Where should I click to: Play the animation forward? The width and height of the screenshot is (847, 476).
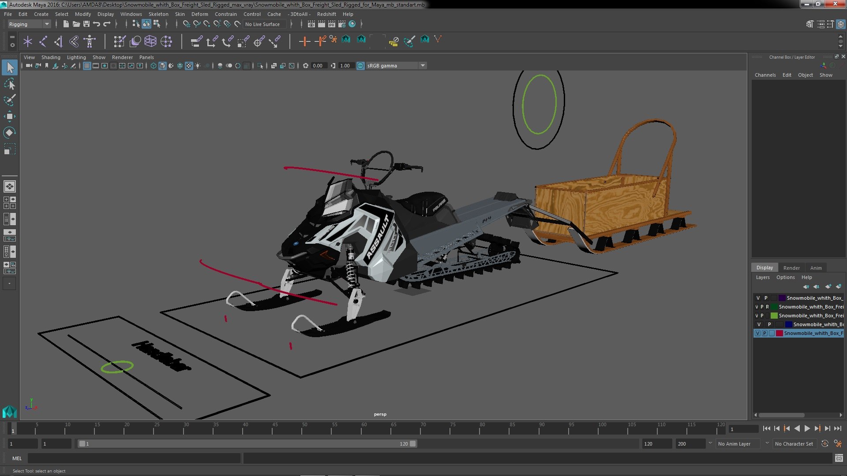click(807, 428)
